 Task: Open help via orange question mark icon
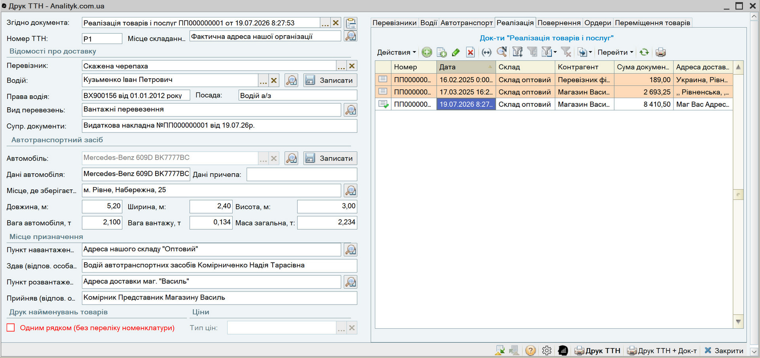pos(530,350)
